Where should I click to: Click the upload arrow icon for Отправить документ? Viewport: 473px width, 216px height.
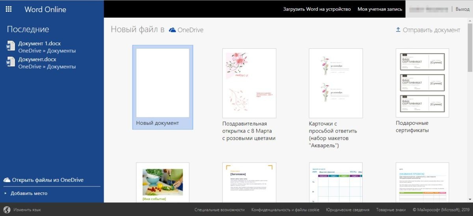tap(398, 30)
